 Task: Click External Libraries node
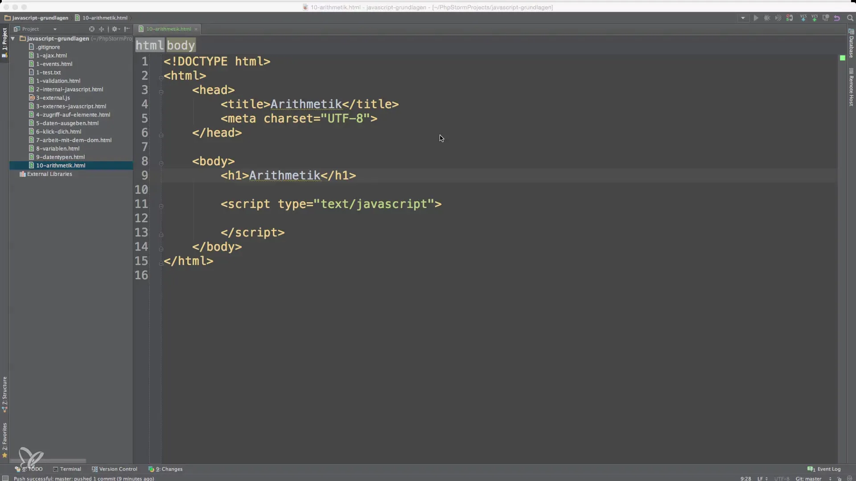[x=49, y=174]
